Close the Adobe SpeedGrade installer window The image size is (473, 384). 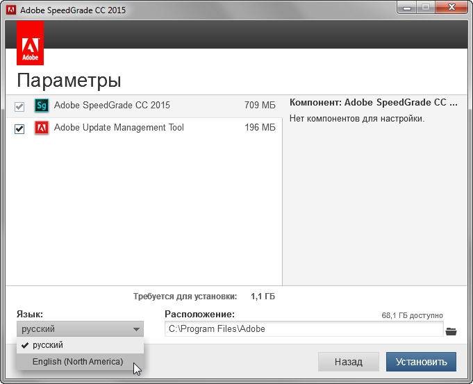pos(451,8)
